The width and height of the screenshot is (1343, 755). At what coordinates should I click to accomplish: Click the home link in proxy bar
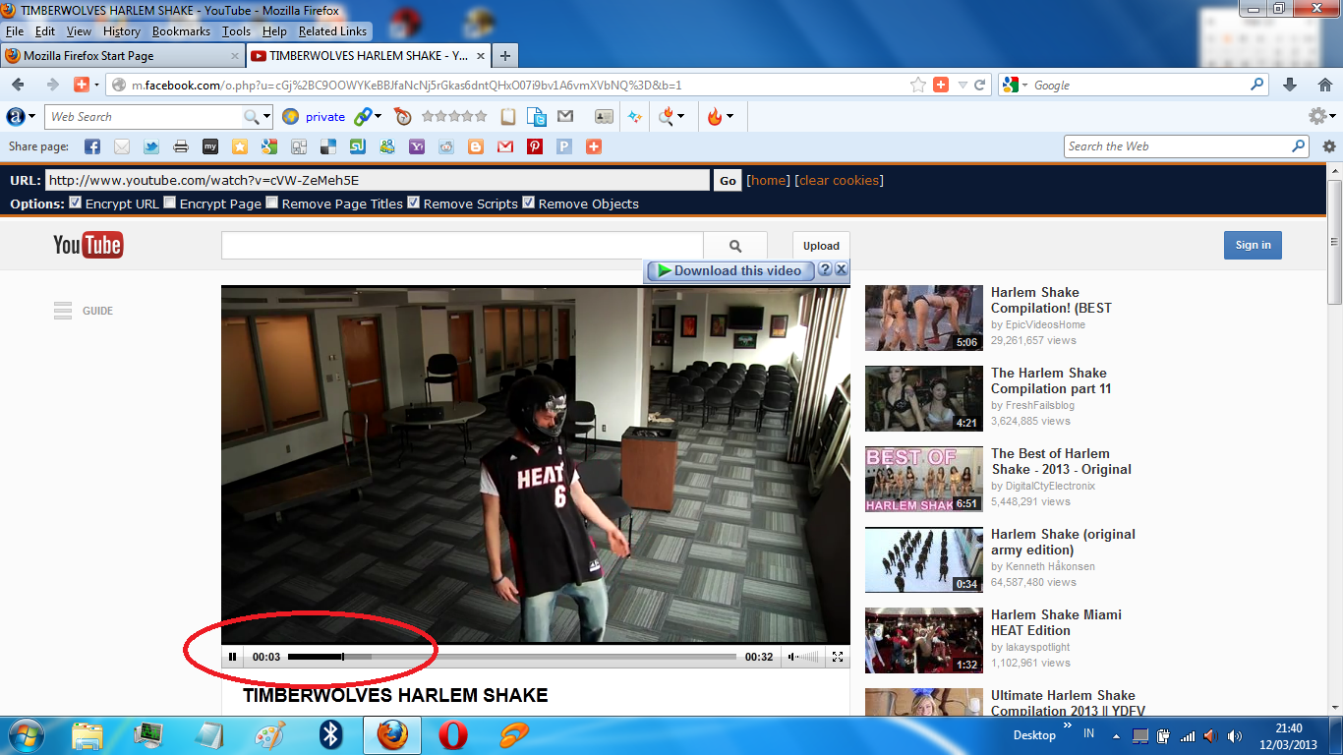pyautogui.click(x=769, y=181)
